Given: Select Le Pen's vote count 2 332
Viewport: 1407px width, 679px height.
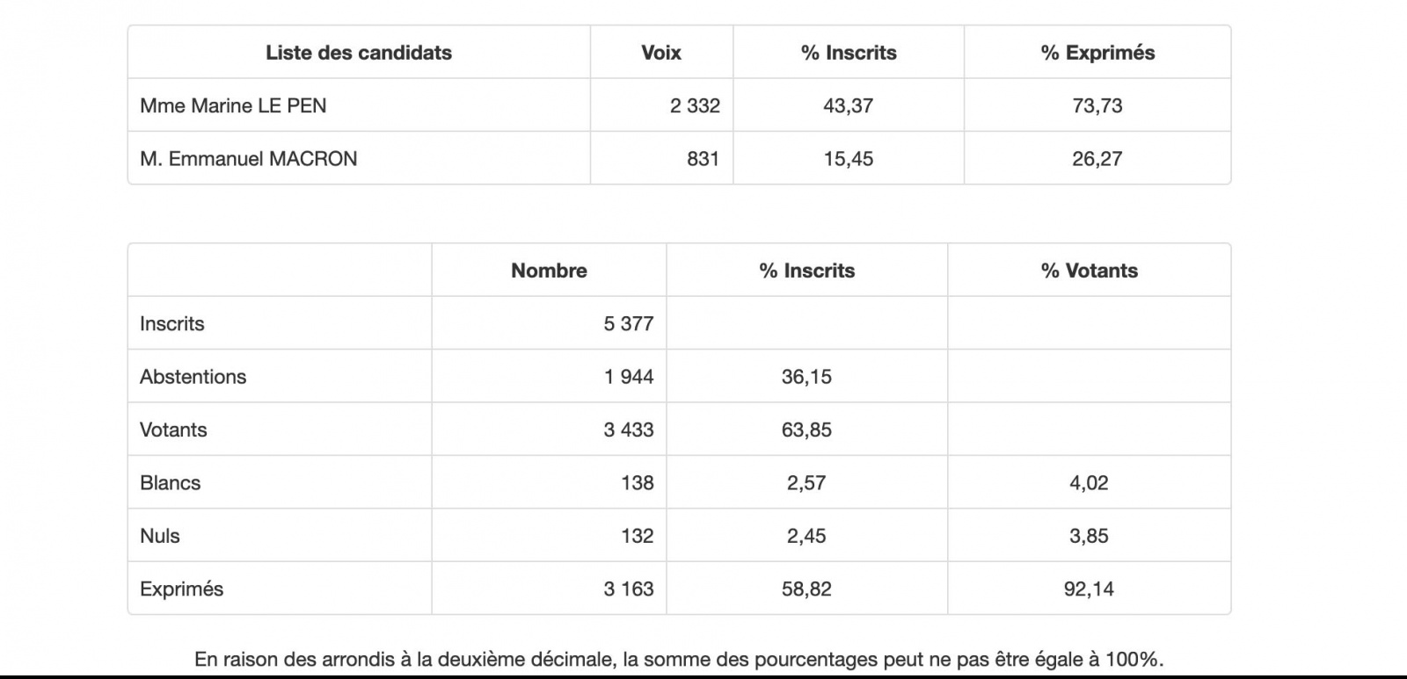Looking at the screenshot, I should (x=695, y=105).
